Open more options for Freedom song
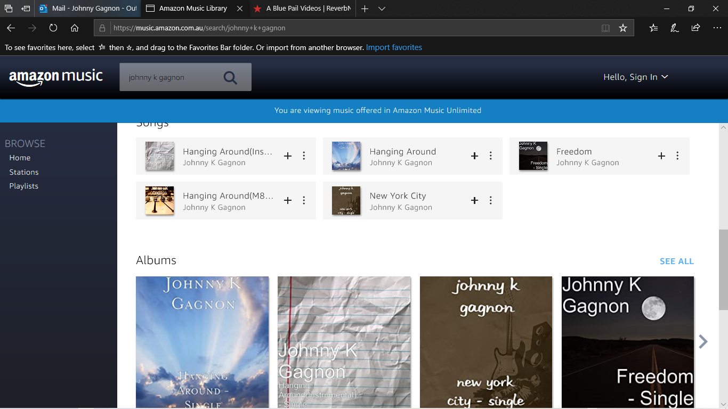Viewport: 728px width, 409px height. click(x=677, y=156)
